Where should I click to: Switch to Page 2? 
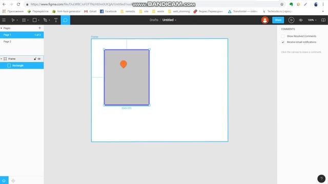click(22, 41)
